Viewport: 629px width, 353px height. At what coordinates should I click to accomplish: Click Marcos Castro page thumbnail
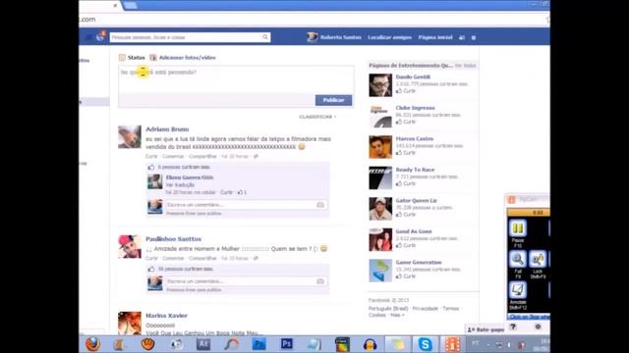coord(380,147)
